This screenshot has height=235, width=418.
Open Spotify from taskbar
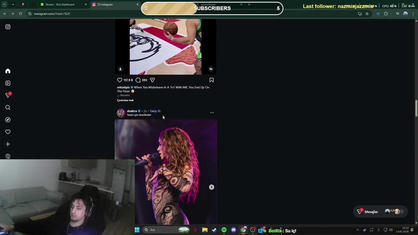point(224,230)
